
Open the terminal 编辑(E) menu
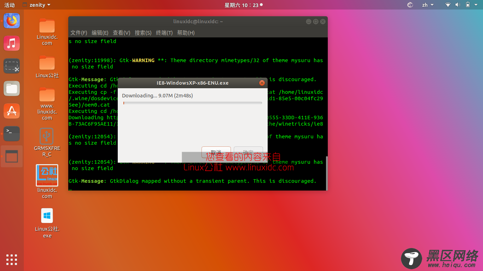(100, 32)
